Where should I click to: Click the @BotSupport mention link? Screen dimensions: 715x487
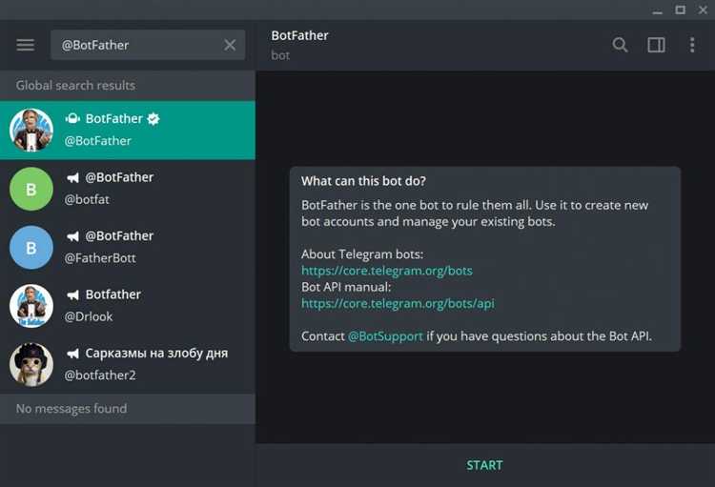[x=385, y=336]
